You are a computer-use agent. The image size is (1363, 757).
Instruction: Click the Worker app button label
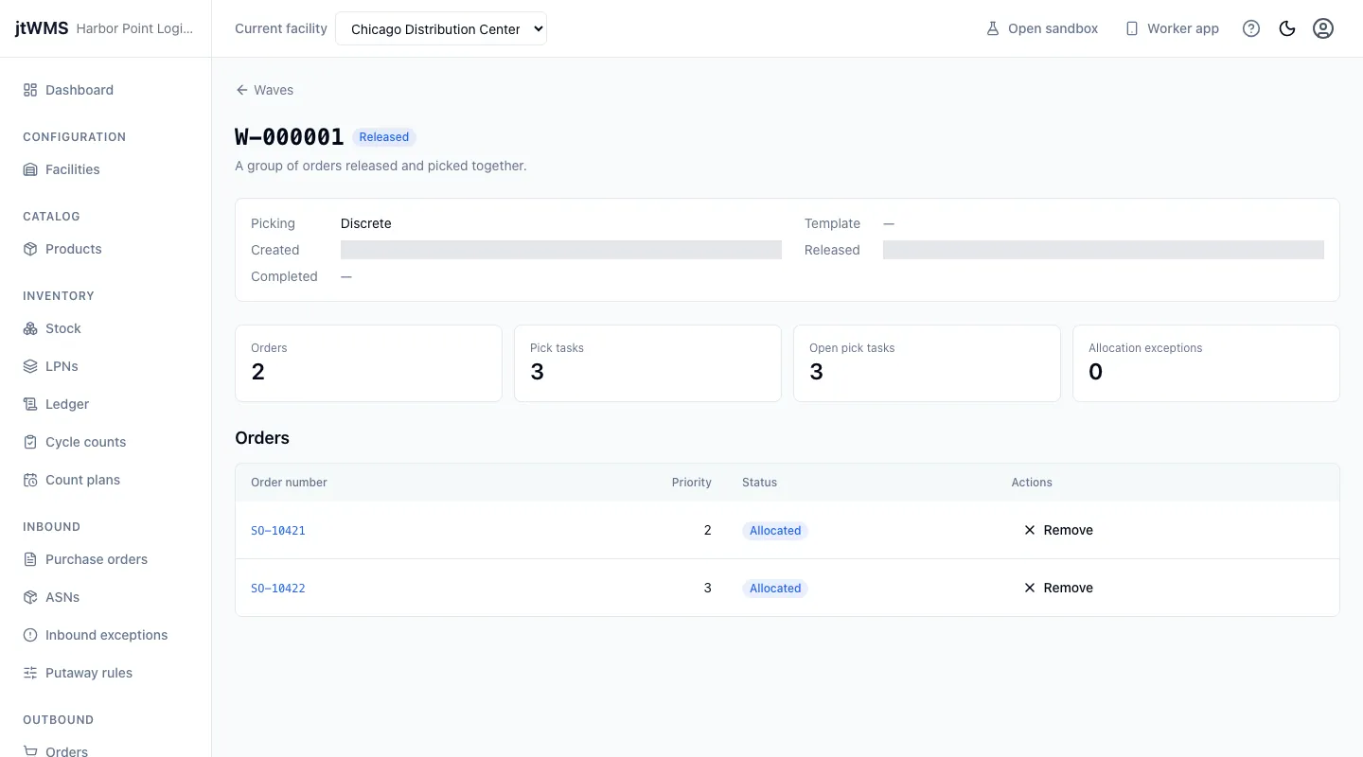pos(1183,28)
